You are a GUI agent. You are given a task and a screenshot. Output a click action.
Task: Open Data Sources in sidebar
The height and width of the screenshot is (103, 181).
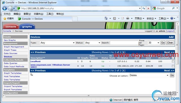pyautogui.click(x=10, y=53)
